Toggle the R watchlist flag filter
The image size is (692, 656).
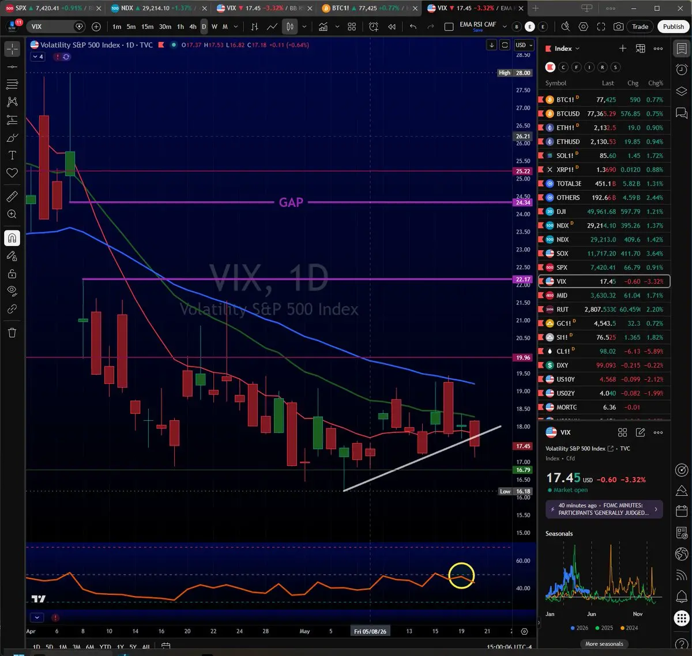coord(603,67)
